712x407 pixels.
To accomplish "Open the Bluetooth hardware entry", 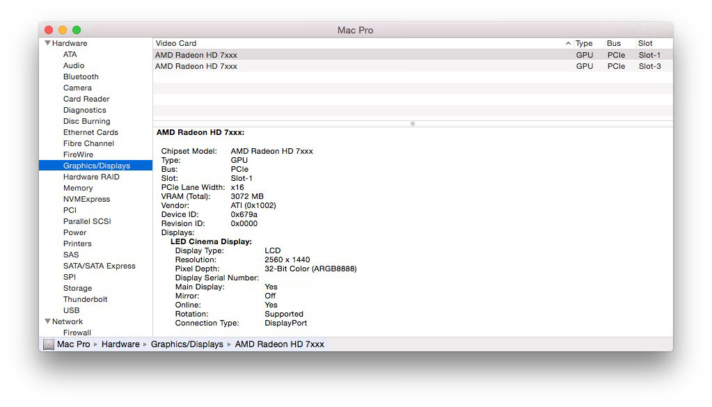I will (x=81, y=77).
